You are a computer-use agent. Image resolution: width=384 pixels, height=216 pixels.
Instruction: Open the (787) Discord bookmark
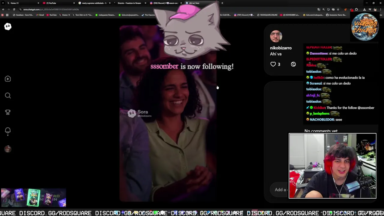click(x=244, y=15)
